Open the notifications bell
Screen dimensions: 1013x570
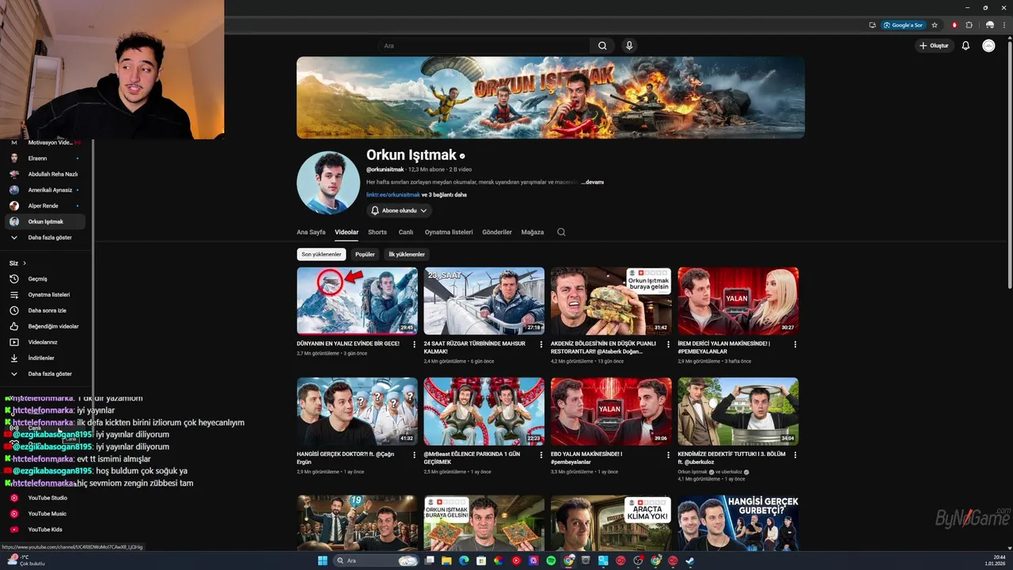966,46
